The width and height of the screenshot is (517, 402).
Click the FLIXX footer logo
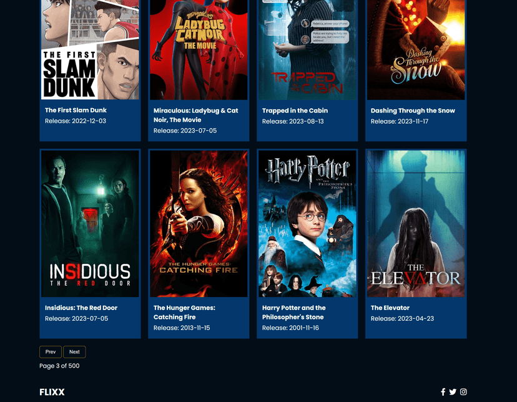(x=52, y=392)
